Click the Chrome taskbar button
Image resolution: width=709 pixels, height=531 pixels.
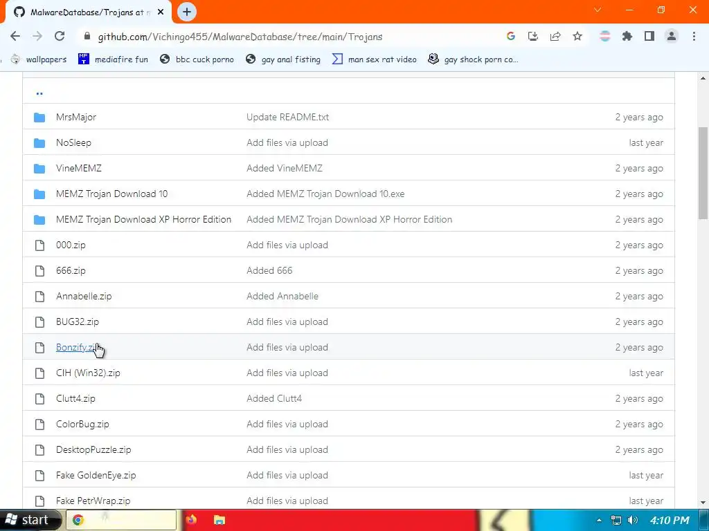tap(121, 520)
